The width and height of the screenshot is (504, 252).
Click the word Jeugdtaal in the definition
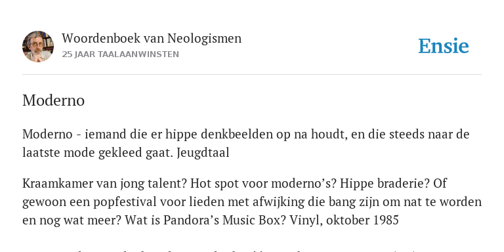[203, 153]
